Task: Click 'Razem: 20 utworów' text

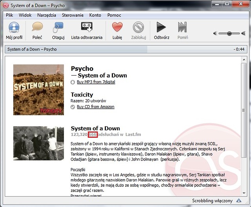Action: (x=88, y=101)
